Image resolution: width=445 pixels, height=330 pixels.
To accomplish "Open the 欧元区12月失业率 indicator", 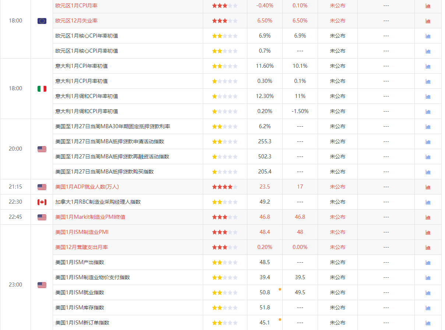I will click(76, 21).
